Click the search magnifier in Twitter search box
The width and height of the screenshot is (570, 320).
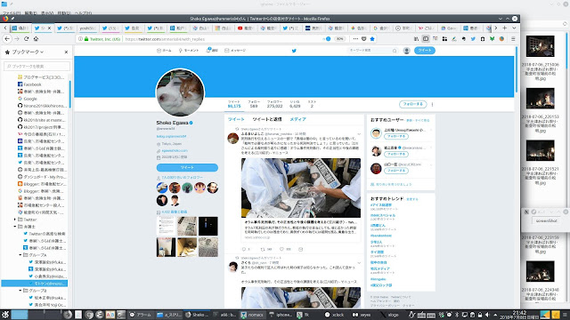tap(395, 51)
